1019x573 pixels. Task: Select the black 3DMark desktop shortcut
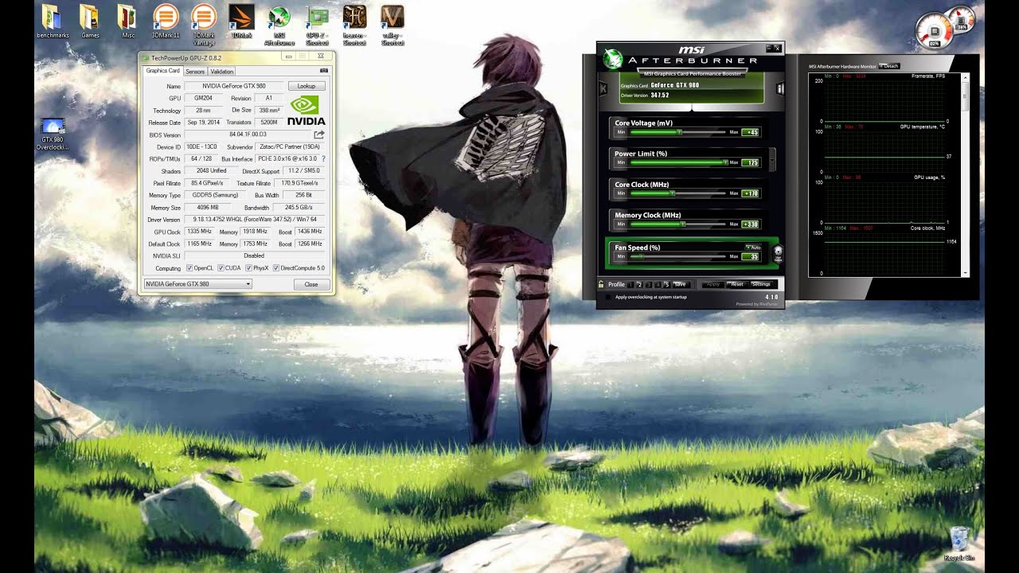[241, 21]
